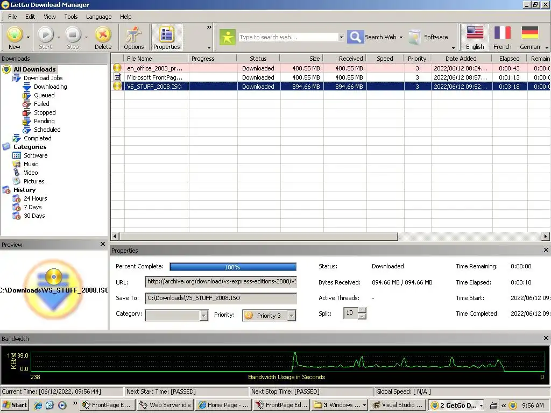Select the Microsoft FrontPag download row

click(330, 77)
